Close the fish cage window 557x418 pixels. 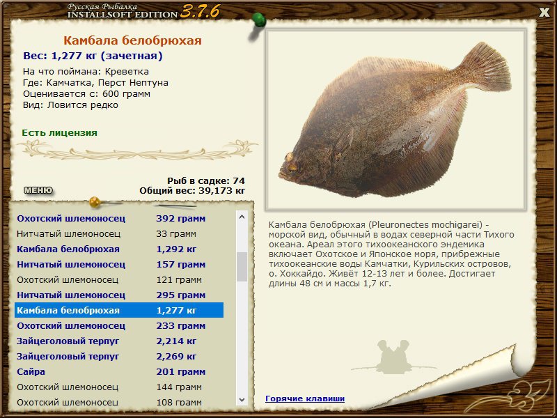pyautogui.click(x=544, y=11)
